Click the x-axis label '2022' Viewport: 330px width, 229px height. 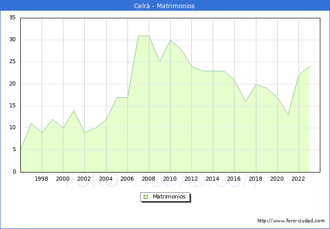pyautogui.click(x=298, y=179)
